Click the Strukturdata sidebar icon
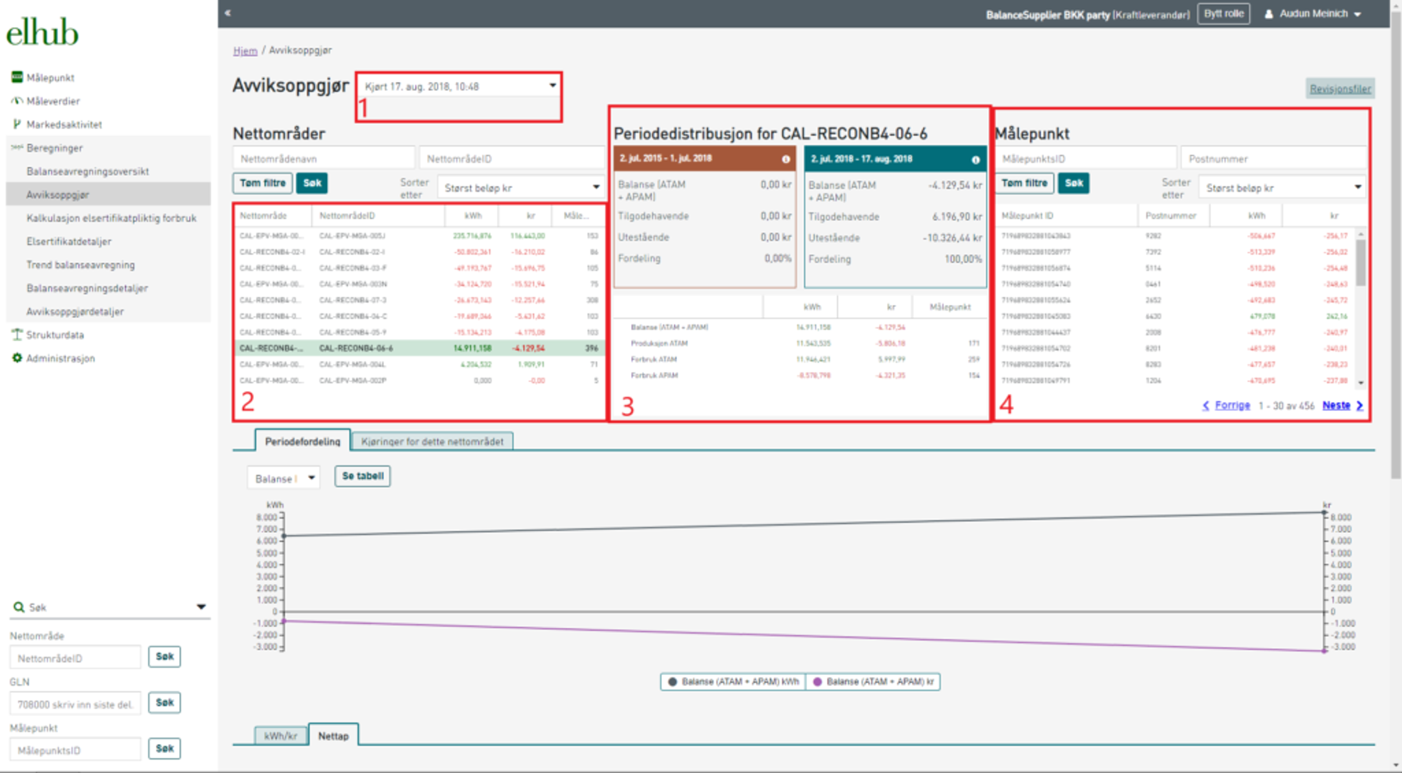Viewport: 1402px width, 773px height. (x=17, y=335)
